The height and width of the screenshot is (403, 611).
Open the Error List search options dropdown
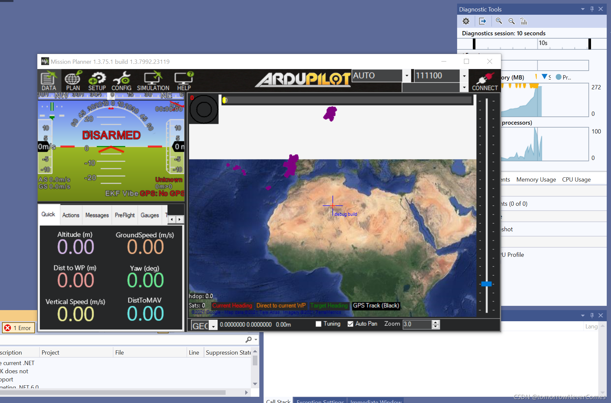[x=256, y=340]
